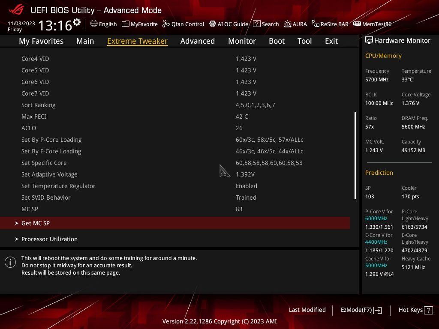
Task: Select the Core4 VID row
Action: click(x=175, y=59)
